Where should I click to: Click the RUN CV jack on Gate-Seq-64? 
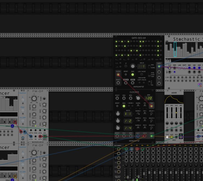coord(132,83)
